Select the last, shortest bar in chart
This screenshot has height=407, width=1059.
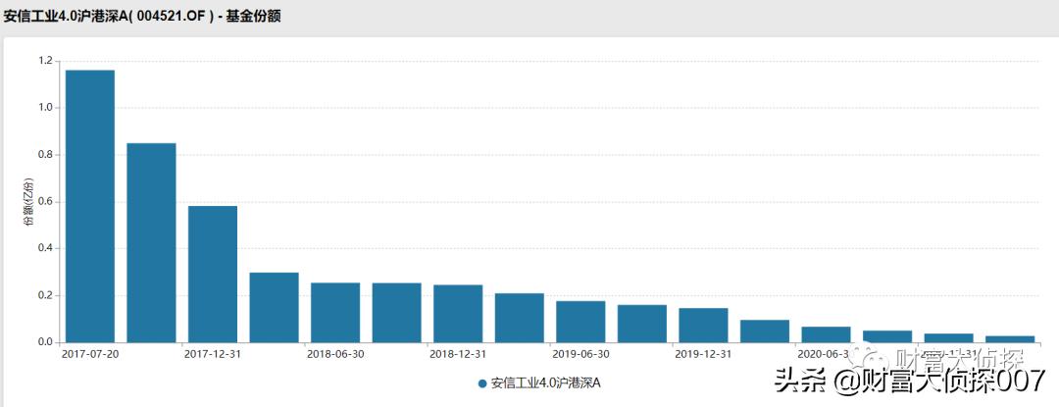coord(1010,338)
